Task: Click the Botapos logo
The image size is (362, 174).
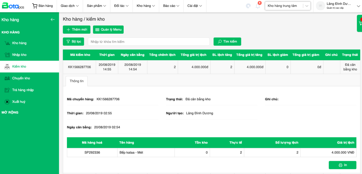Action: click(x=13, y=6)
